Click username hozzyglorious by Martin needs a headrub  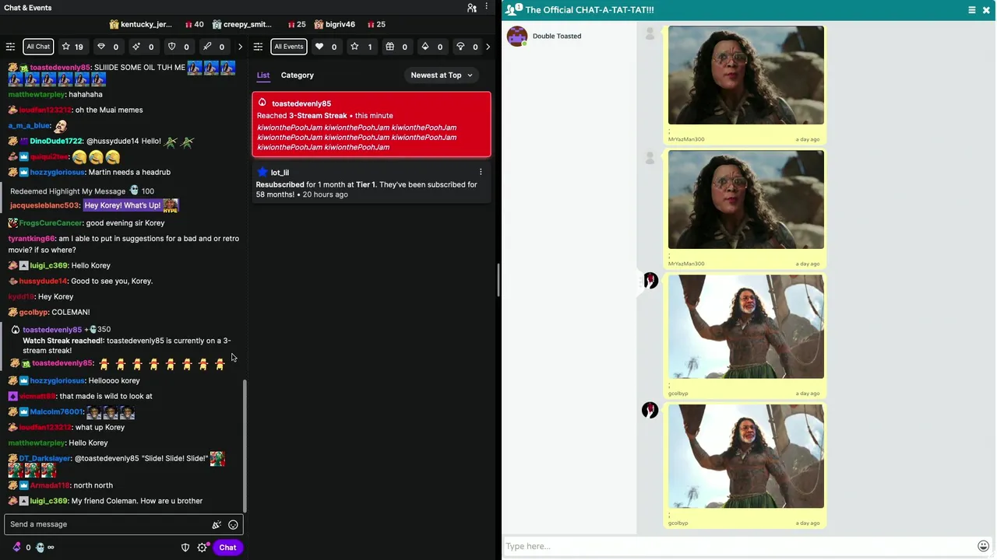pos(58,172)
